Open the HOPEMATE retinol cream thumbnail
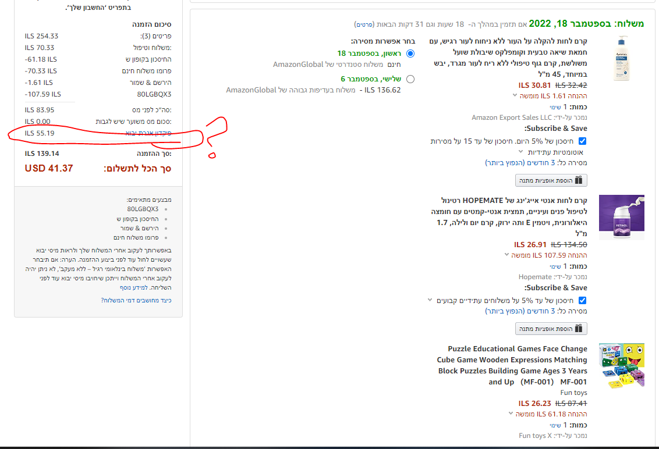This screenshot has height=449, width=659. click(622, 217)
